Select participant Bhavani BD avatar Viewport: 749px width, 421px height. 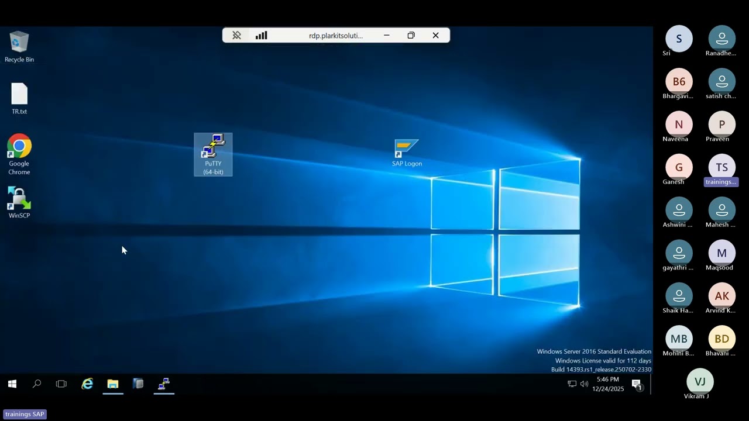pos(722,339)
